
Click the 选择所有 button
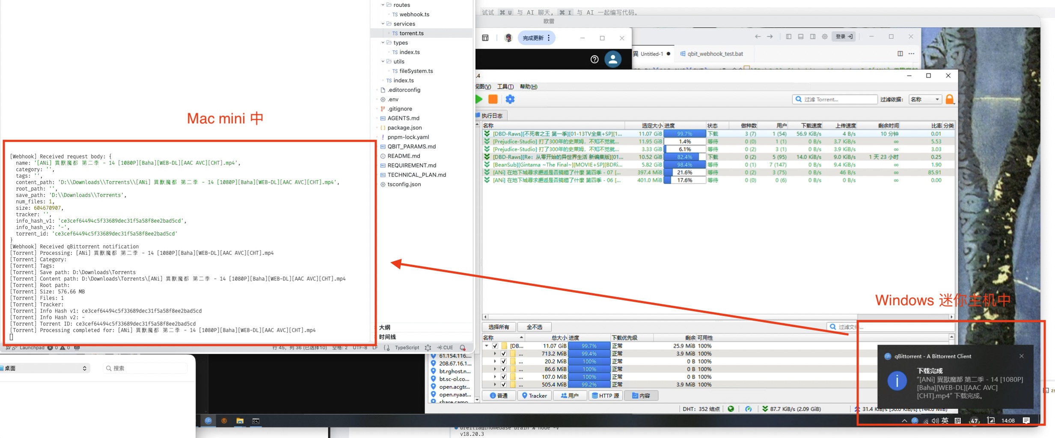pos(499,327)
